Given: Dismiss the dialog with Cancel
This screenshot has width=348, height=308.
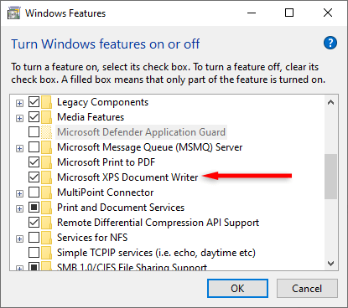Looking at the screenshot, I should tap(307, 289).
